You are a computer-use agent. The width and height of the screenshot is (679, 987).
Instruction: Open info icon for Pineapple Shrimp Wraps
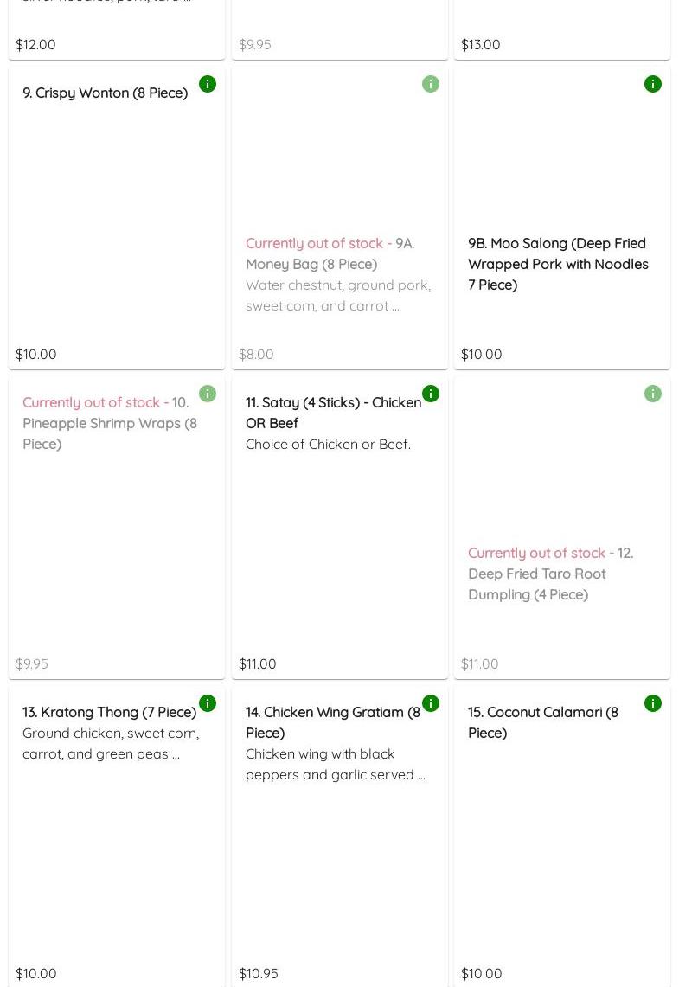[208, 394]
